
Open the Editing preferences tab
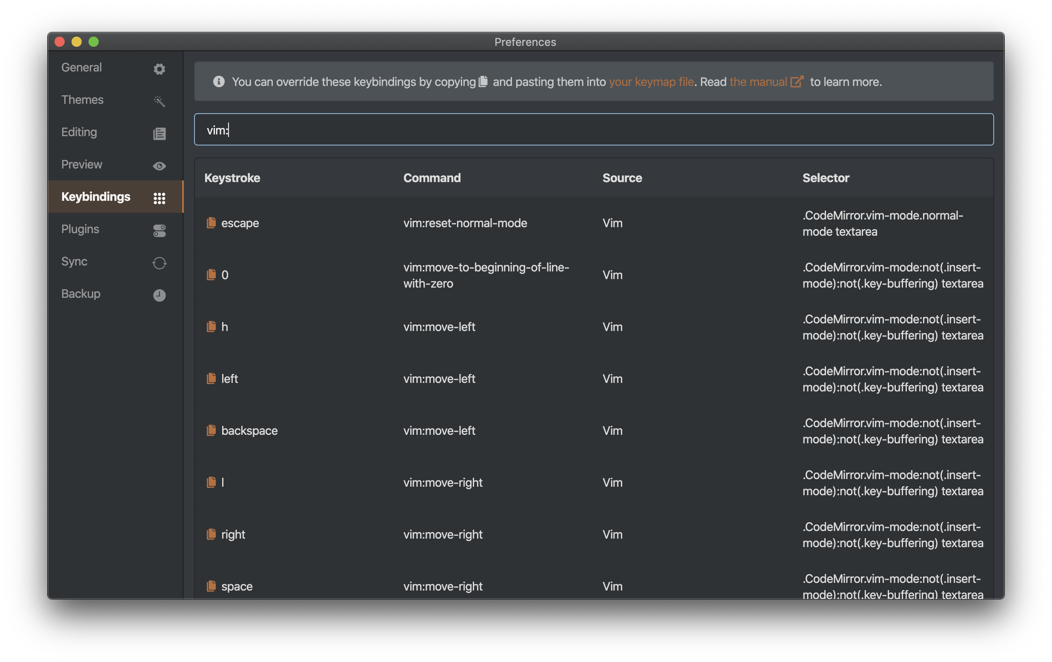click(x=79, y=132)
